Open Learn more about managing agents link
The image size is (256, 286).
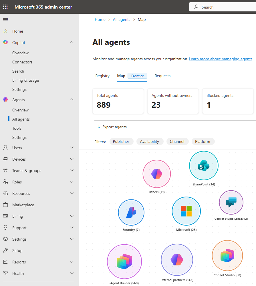[x=221, y=59]
